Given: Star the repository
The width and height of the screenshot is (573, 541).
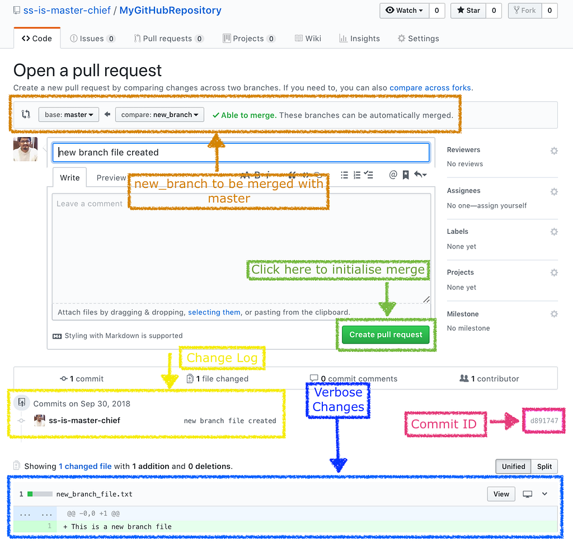Looking at the screenshot, I should click(x=468, y=11).
